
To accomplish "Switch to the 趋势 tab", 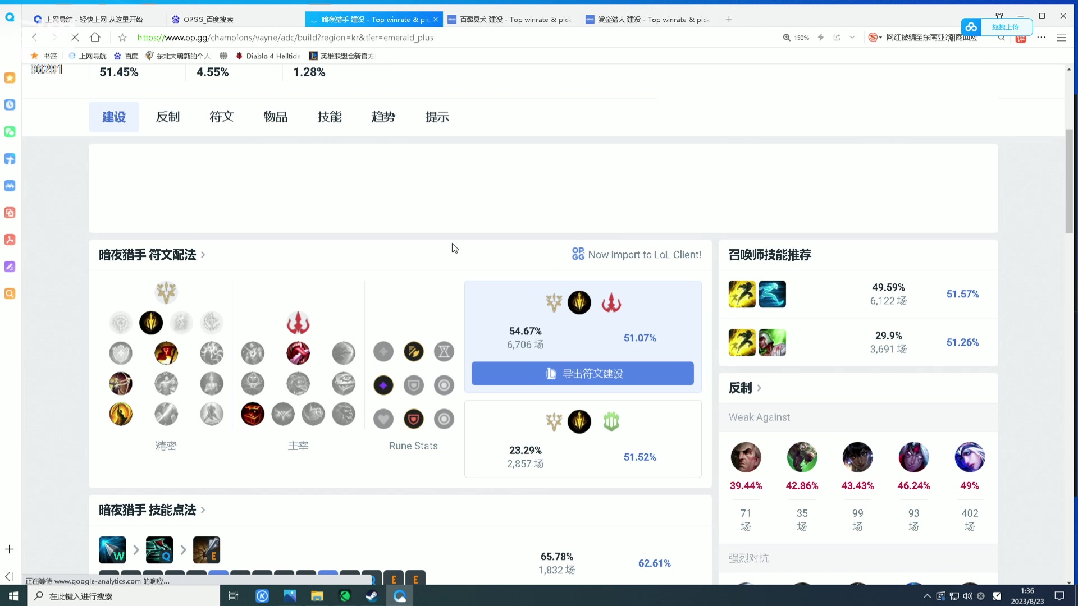I will (x=383, y=117).
